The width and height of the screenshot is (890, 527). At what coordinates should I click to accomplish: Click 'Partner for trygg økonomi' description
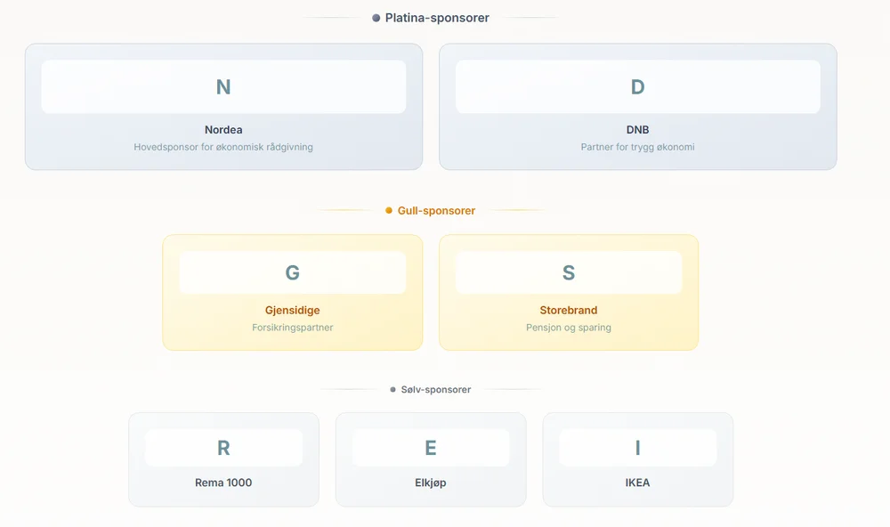pyautogui.click(x=637, y=147)
